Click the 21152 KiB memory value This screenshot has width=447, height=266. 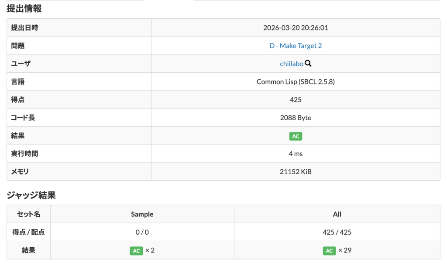click(x=296, y=172)
